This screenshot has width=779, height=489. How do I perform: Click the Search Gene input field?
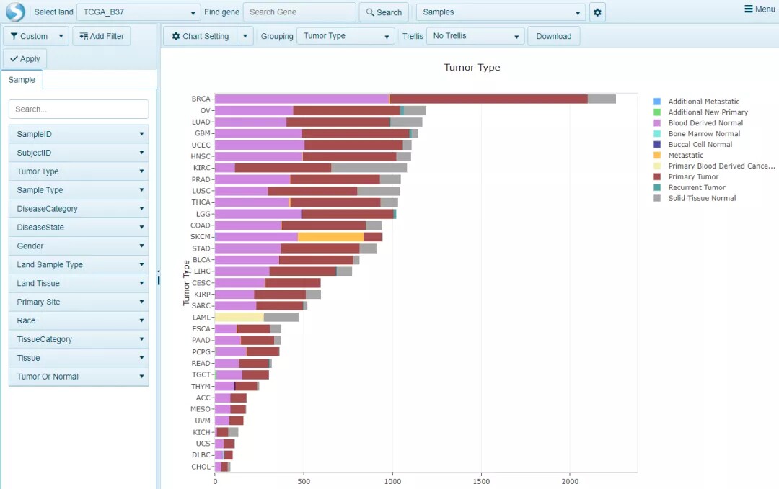tap(299, 12)
